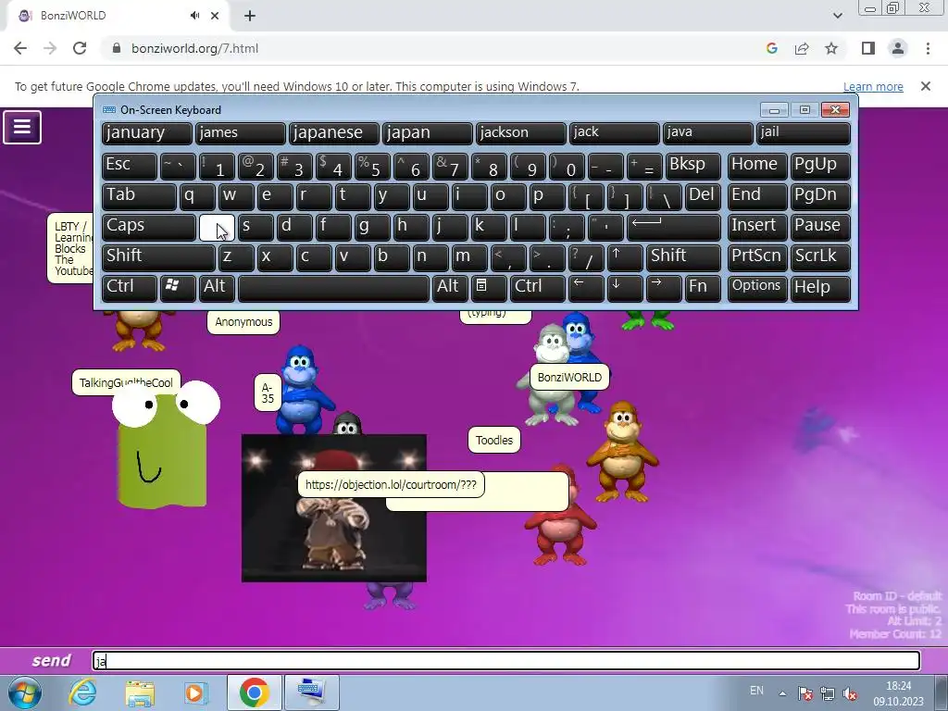The height and width of the screenshot is (711, 948).
Task: Toggle Caps lock on on-screen keyboard
Action: [x=149, y=227]
